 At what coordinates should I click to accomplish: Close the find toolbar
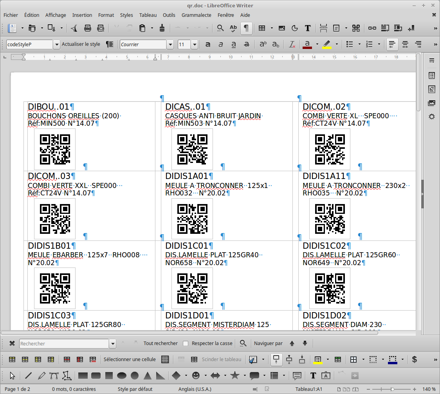(x=12, y=343)
